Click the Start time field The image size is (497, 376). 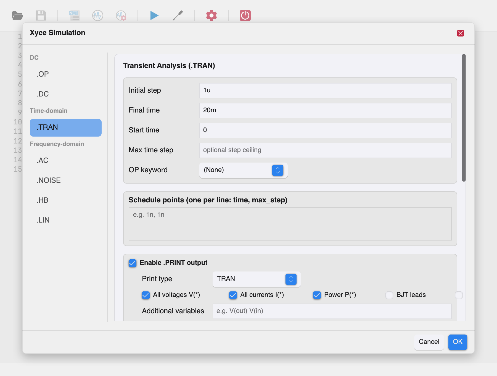(325, 130)
